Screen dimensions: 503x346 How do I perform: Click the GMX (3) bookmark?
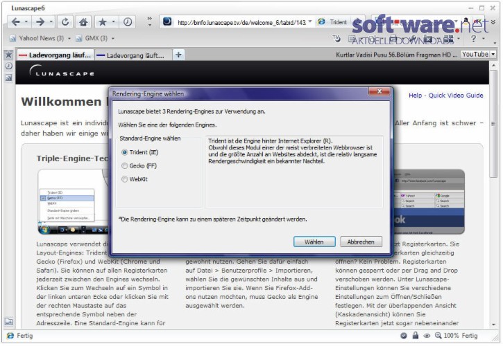[96, 39]
